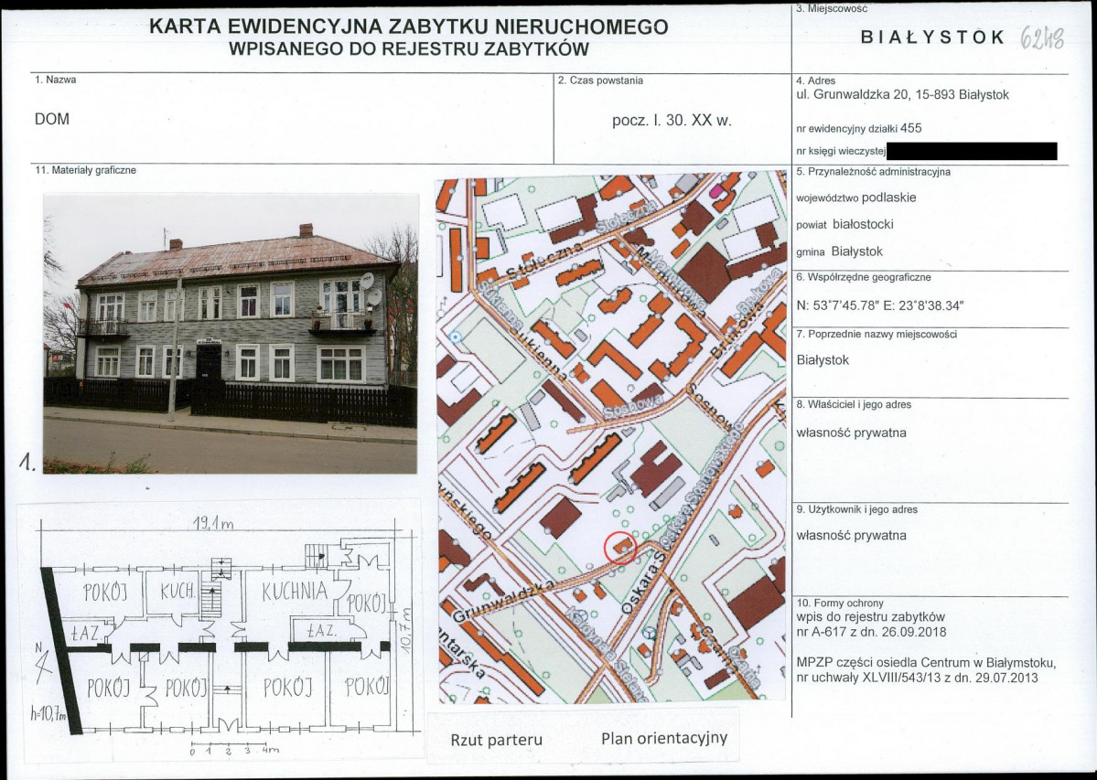
Task: Click the photograph of the wooden house
Action: [224, 329]
